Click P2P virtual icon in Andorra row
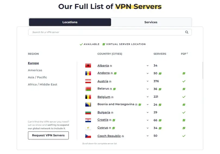Image resolution: width=220 pixels, height=154 pixels. (184, 73)
